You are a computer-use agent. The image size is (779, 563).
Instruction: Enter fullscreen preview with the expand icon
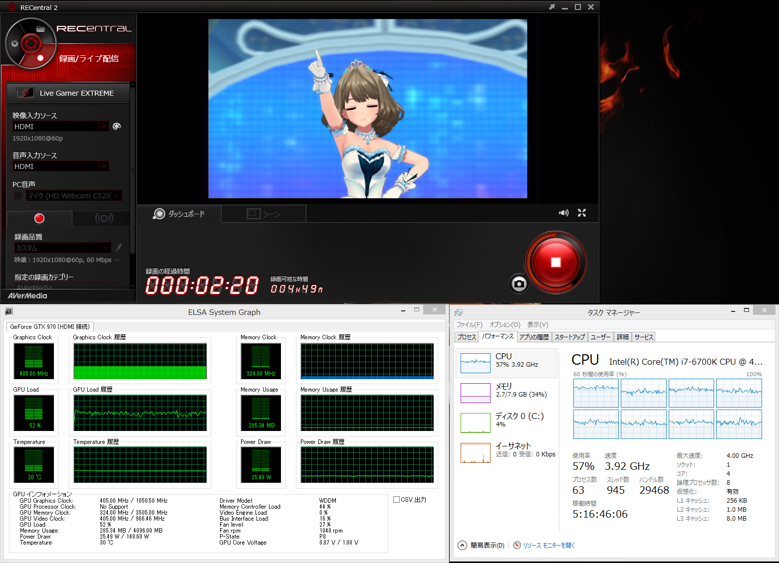pos(582,213)
